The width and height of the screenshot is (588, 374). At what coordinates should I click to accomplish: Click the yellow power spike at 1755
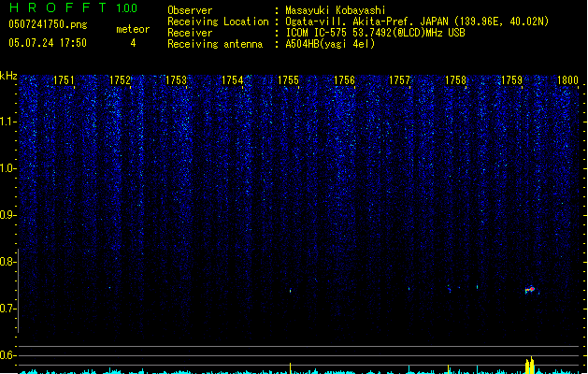tap(290, 368)
